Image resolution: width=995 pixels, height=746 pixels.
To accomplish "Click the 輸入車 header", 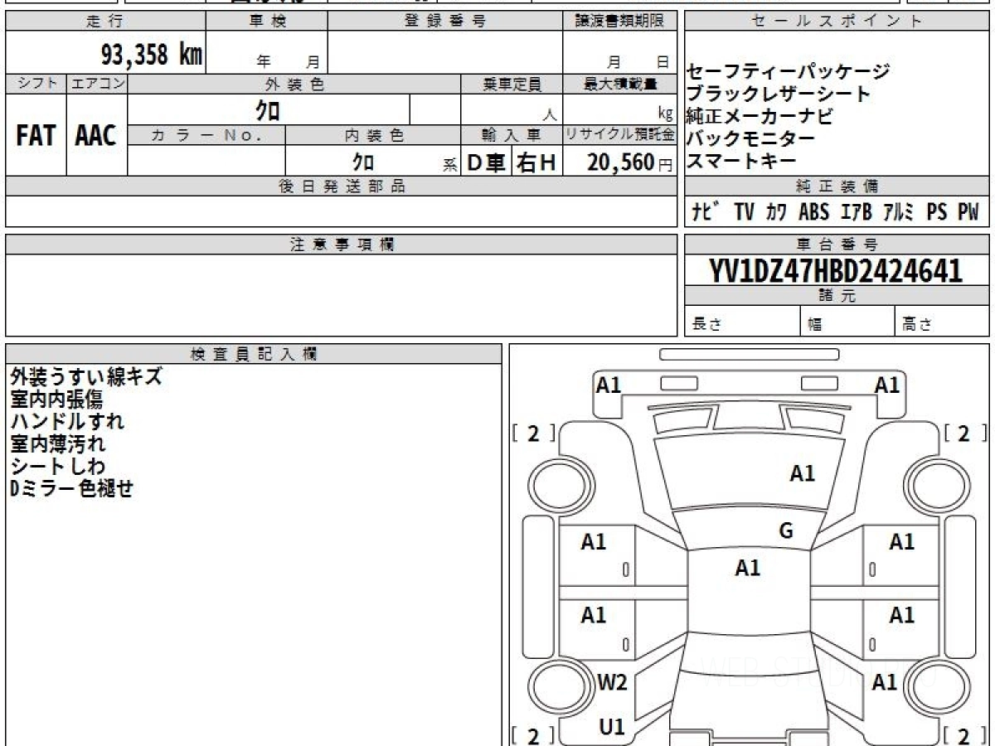I will [512, 135].
